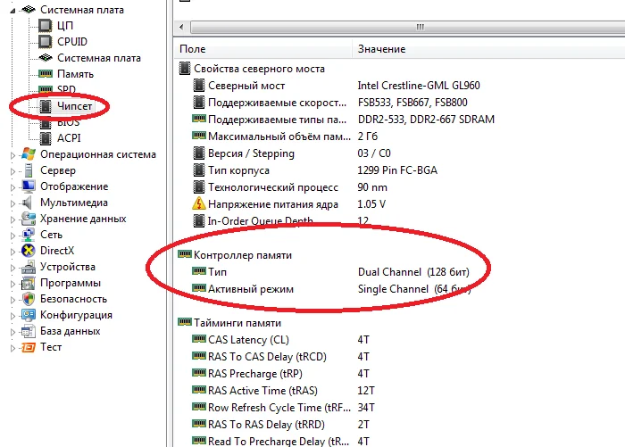Image resolution: width=625 pixels, height=447 pixels.
Task: Click the Мультимедиа speaker icon
Action: pyautogui.click(x=27, y=203)
